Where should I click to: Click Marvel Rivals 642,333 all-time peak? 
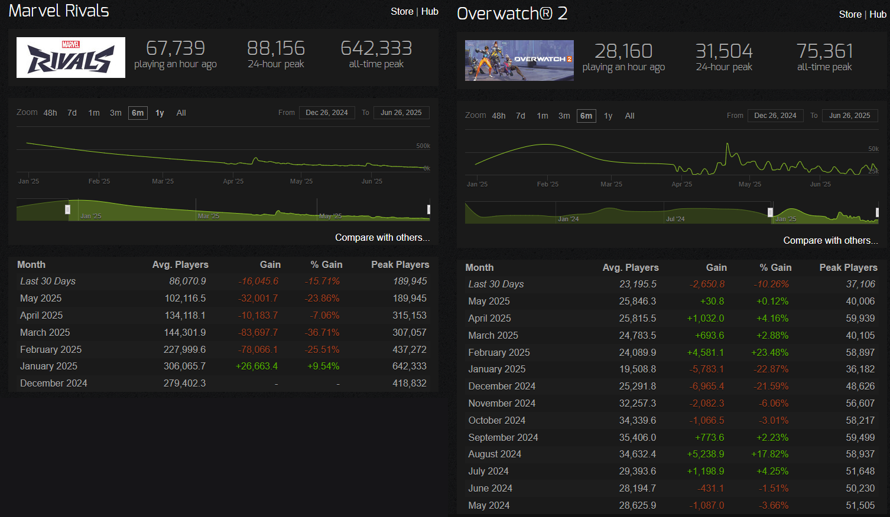click(x=376, y=48)
